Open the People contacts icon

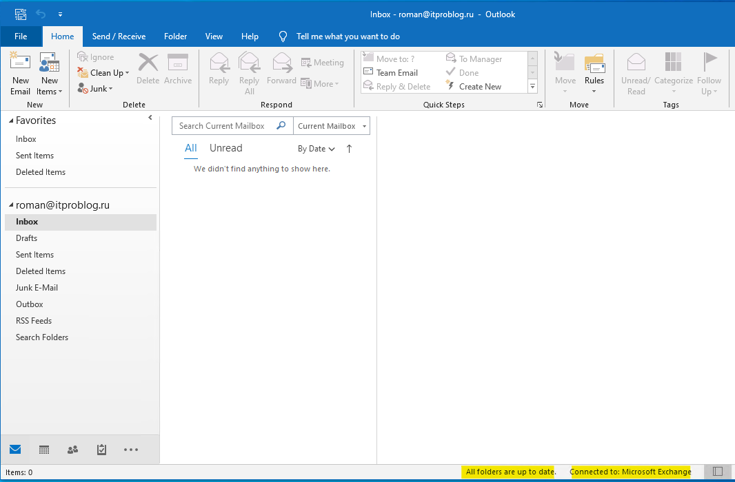tap(72, 450)
